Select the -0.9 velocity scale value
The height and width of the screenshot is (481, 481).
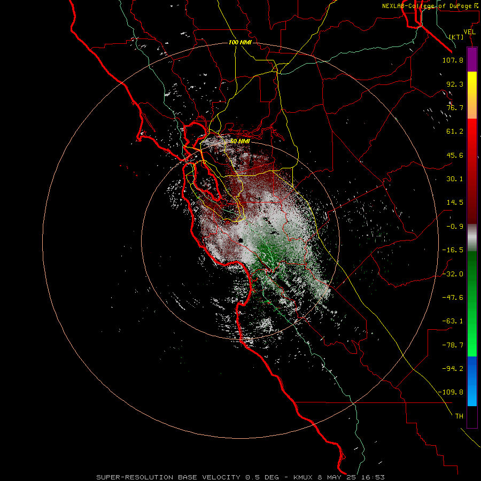click(x=455, y=227)
